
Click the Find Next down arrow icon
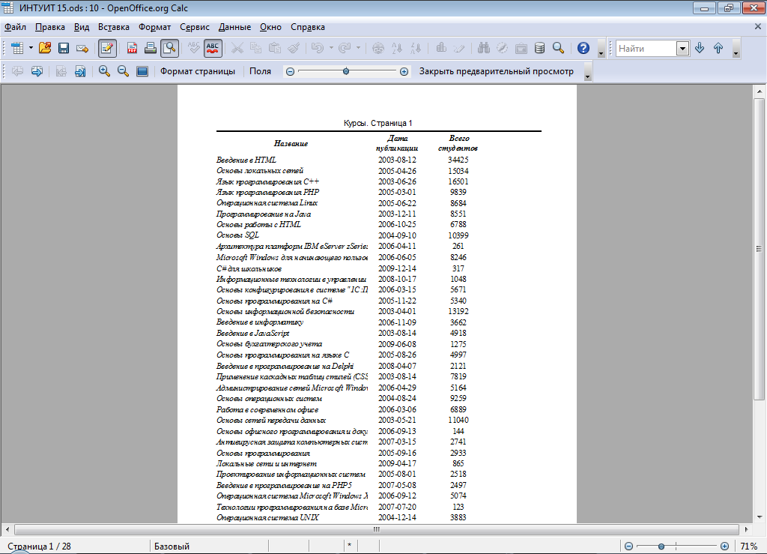(x=700, y=48)
